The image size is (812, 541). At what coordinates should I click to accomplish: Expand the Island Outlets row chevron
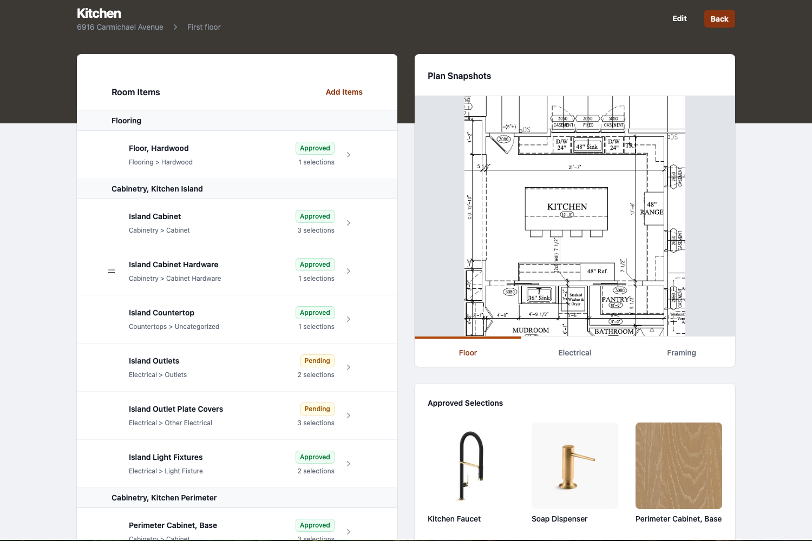[349, 367]
